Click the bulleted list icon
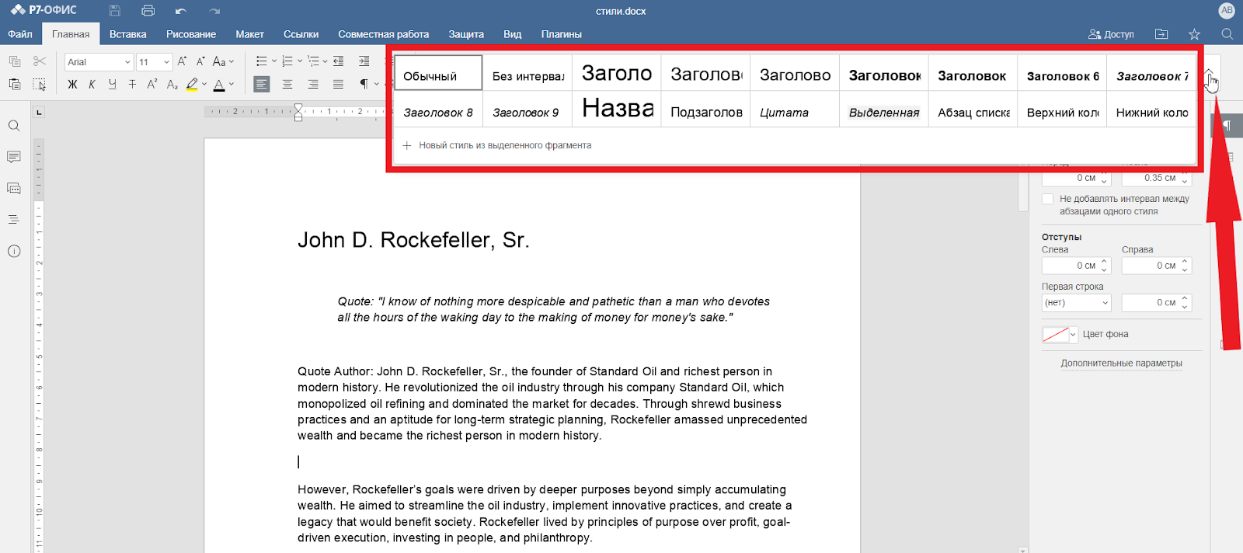Viewport: 1243px width, 553px height. point(262,61)
